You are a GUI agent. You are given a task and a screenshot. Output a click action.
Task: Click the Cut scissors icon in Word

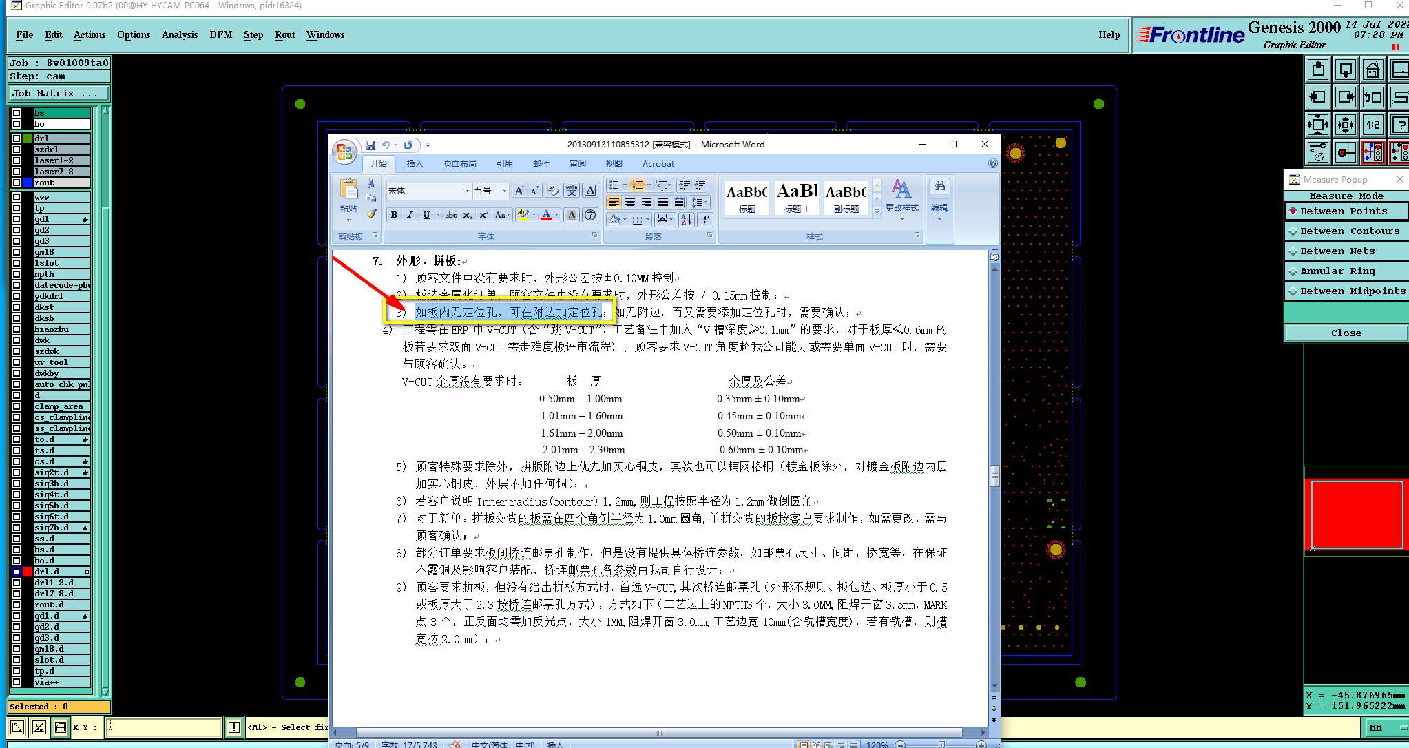(x=370, y=183)
